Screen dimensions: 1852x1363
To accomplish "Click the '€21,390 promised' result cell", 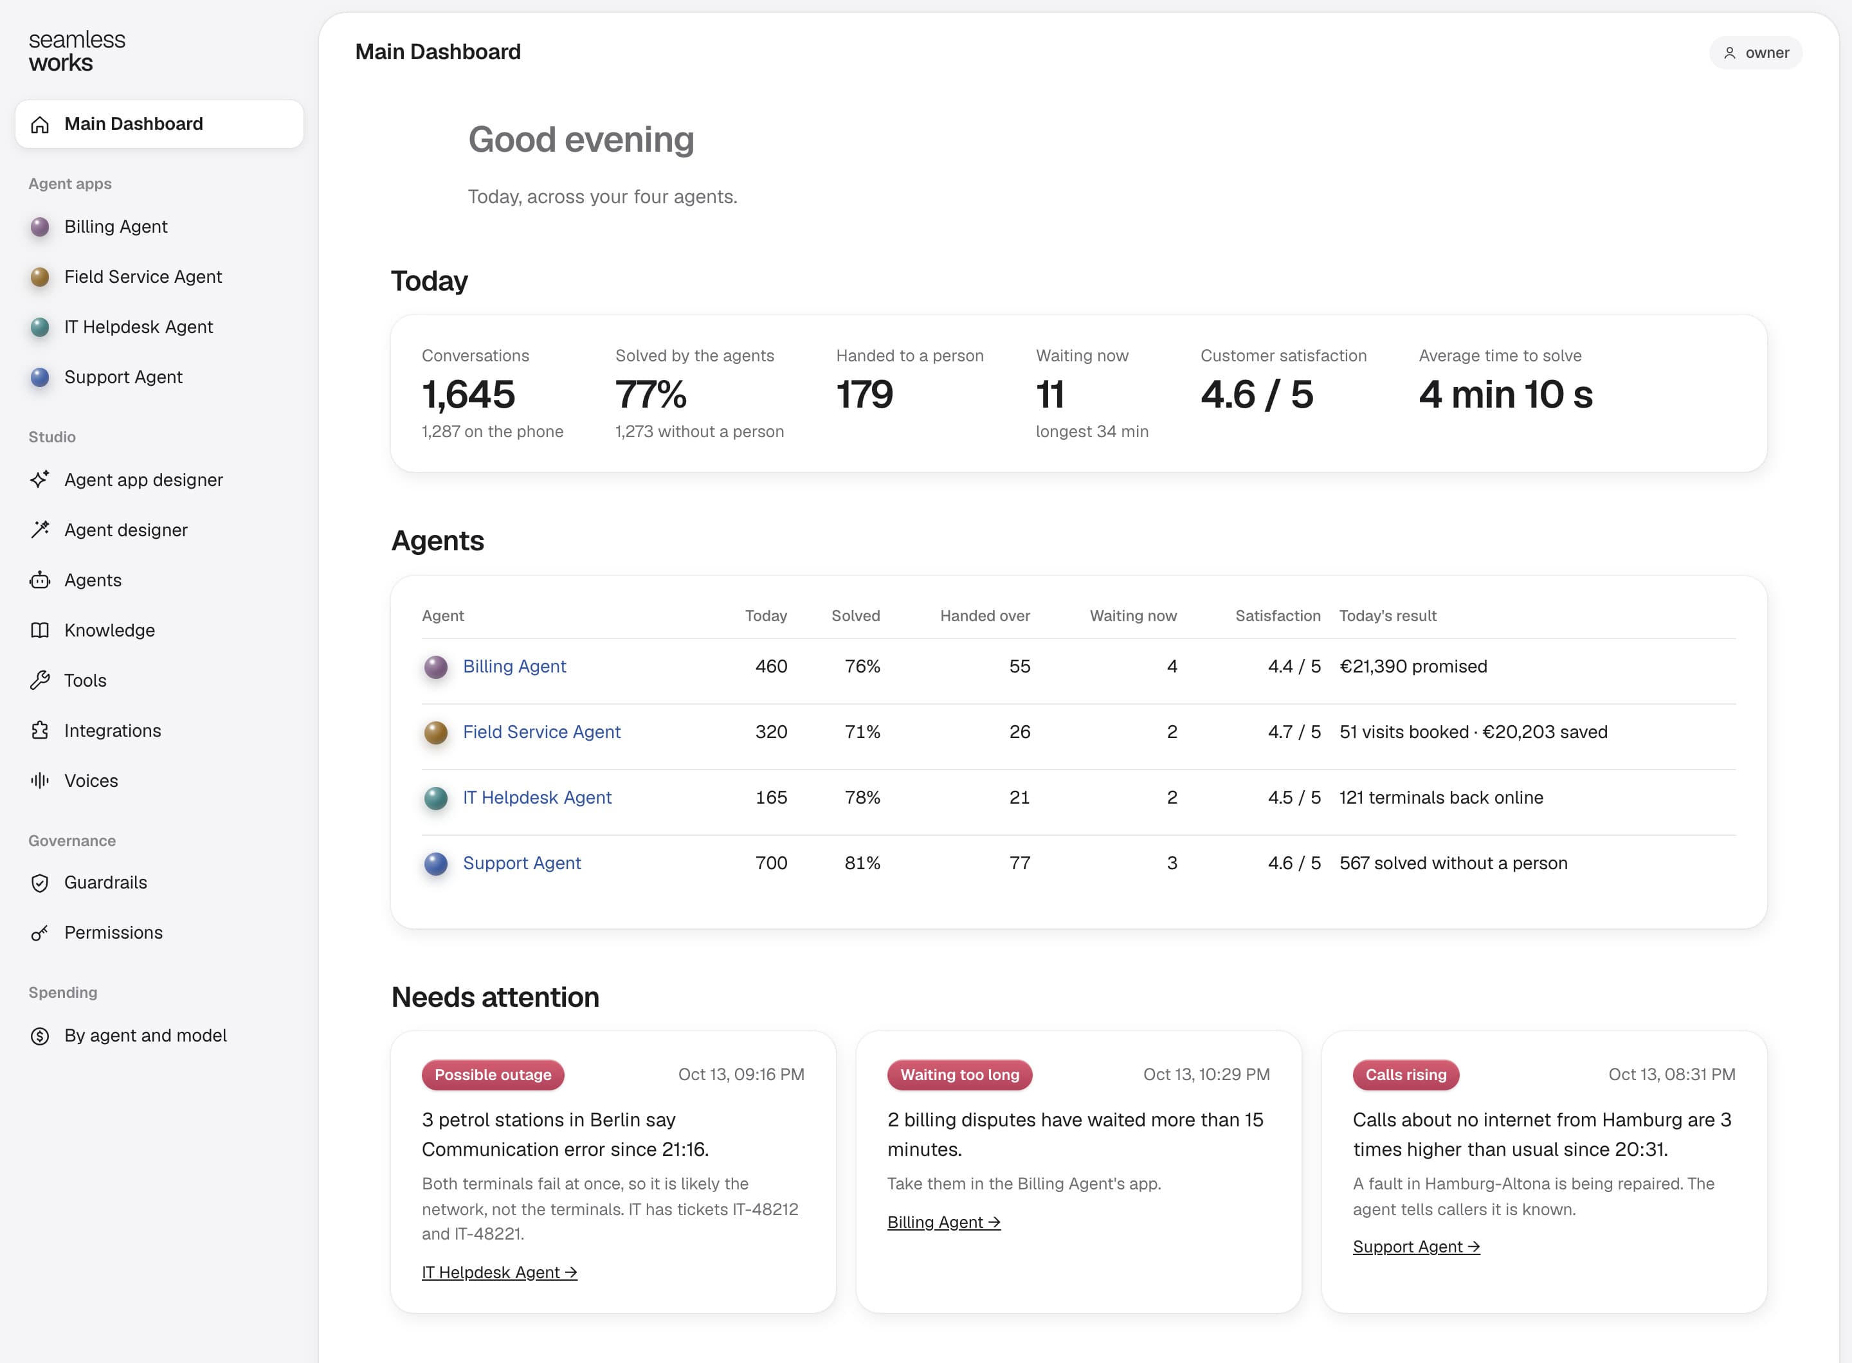I will (1413, 666).
